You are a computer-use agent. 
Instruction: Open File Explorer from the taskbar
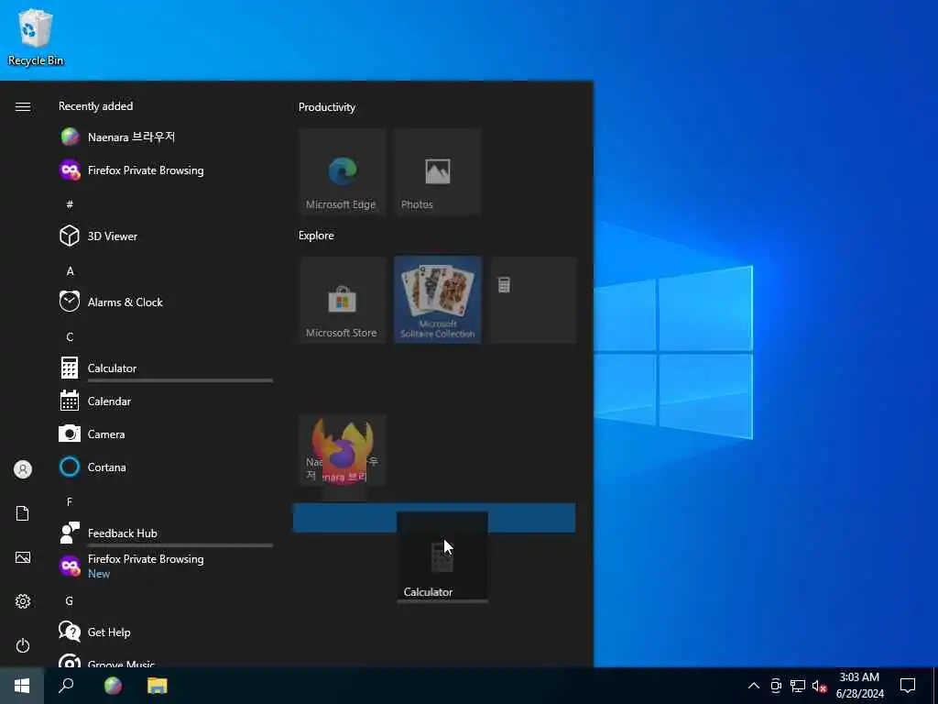(x=158, y=686)
